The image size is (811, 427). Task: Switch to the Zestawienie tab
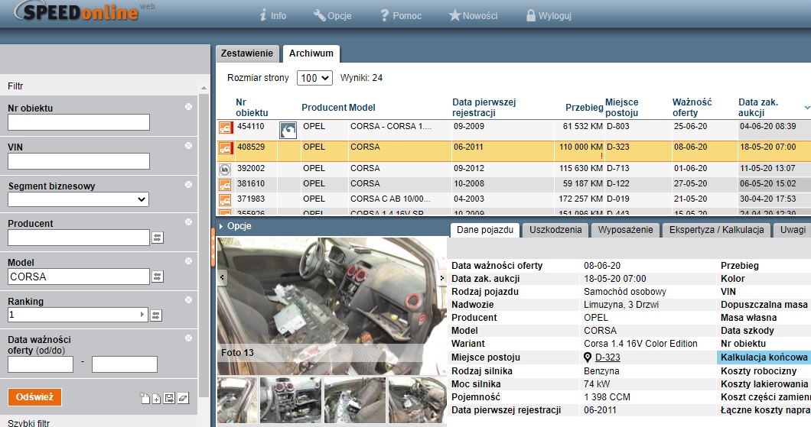pos(246,53)
